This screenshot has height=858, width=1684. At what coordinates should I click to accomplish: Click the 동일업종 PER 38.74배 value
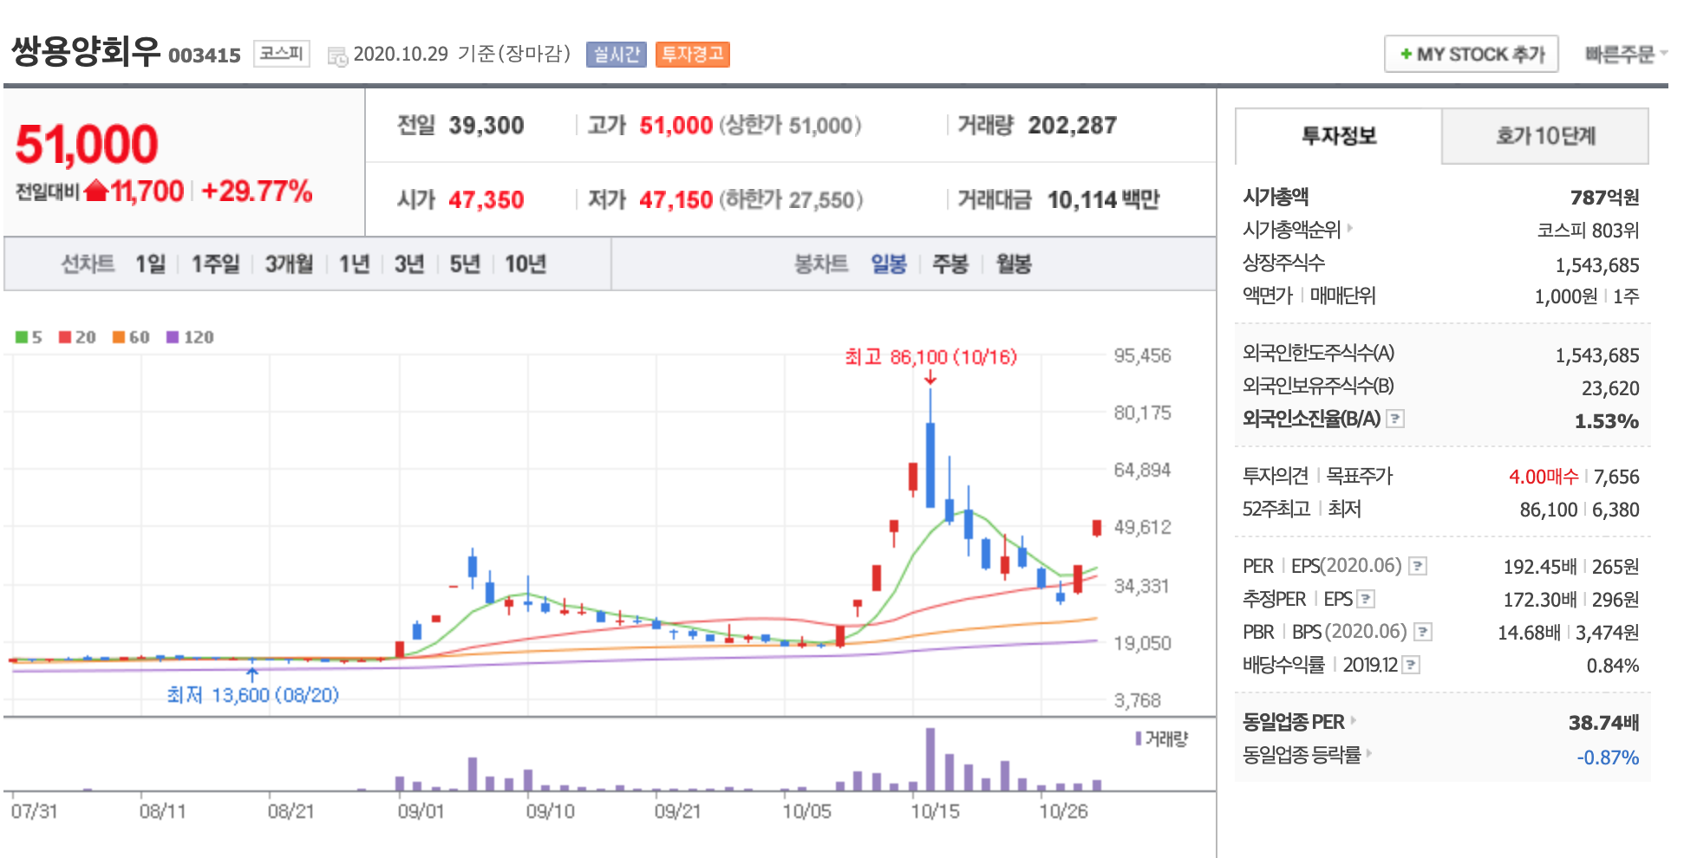point(1604,723)
